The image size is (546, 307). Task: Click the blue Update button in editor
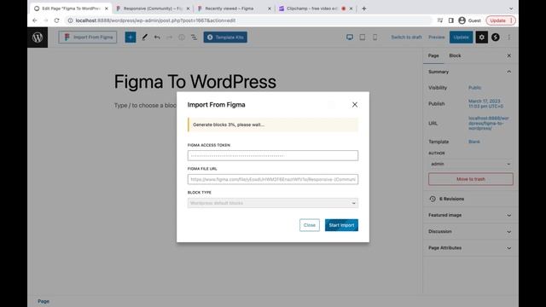tap(461, 38)
